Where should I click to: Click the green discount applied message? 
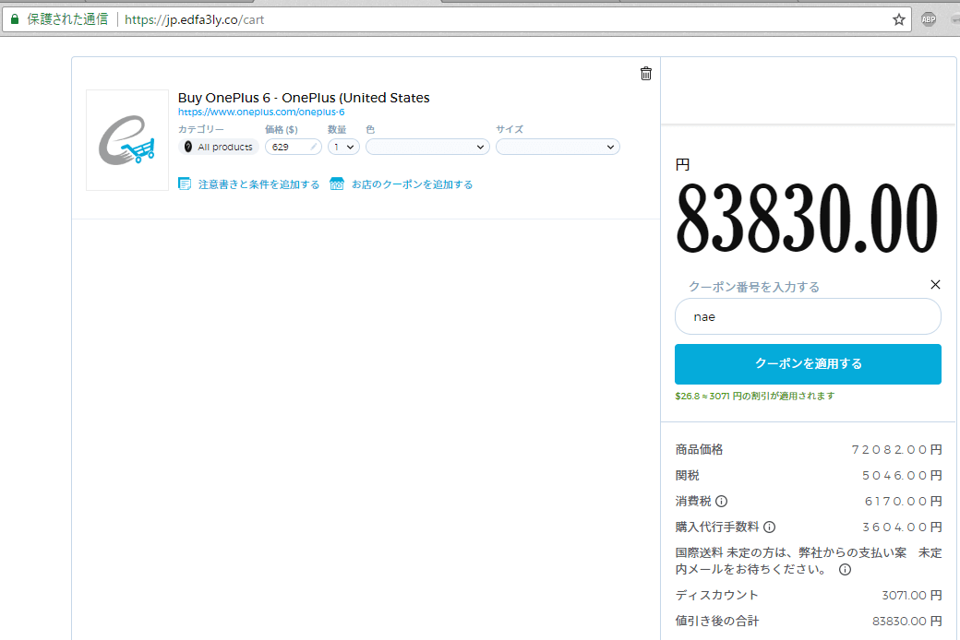755,396
